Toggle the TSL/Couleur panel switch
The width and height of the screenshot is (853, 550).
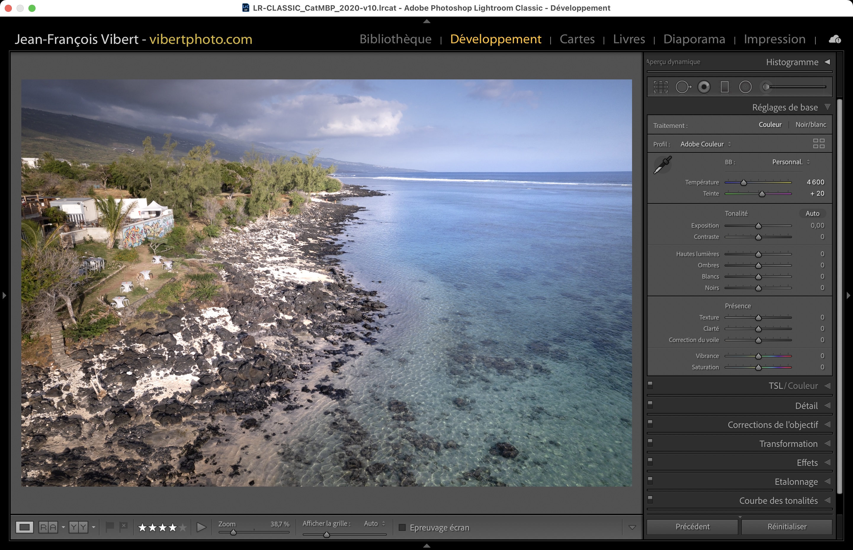pos(650,385)
